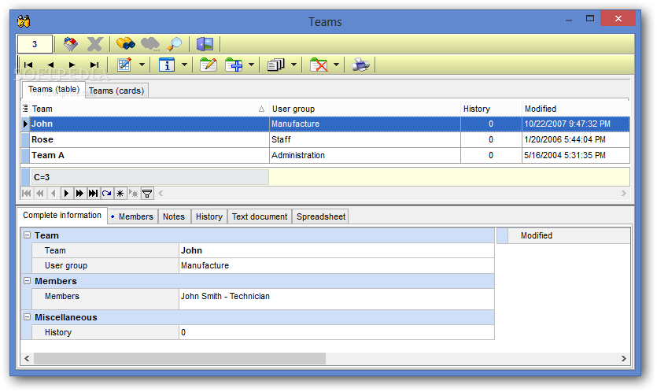Click the C=3 footer count cell
Image resolution: width=657 pixels, height=392 pixels.
149,177
